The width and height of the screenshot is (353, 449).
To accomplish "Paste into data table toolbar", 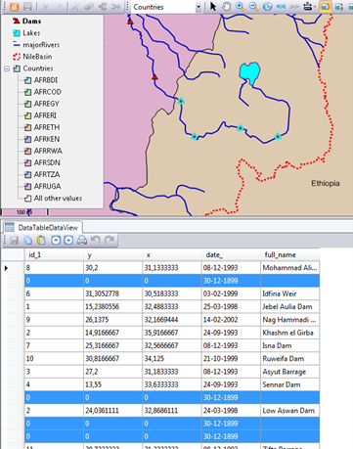I will coord(41,241).
